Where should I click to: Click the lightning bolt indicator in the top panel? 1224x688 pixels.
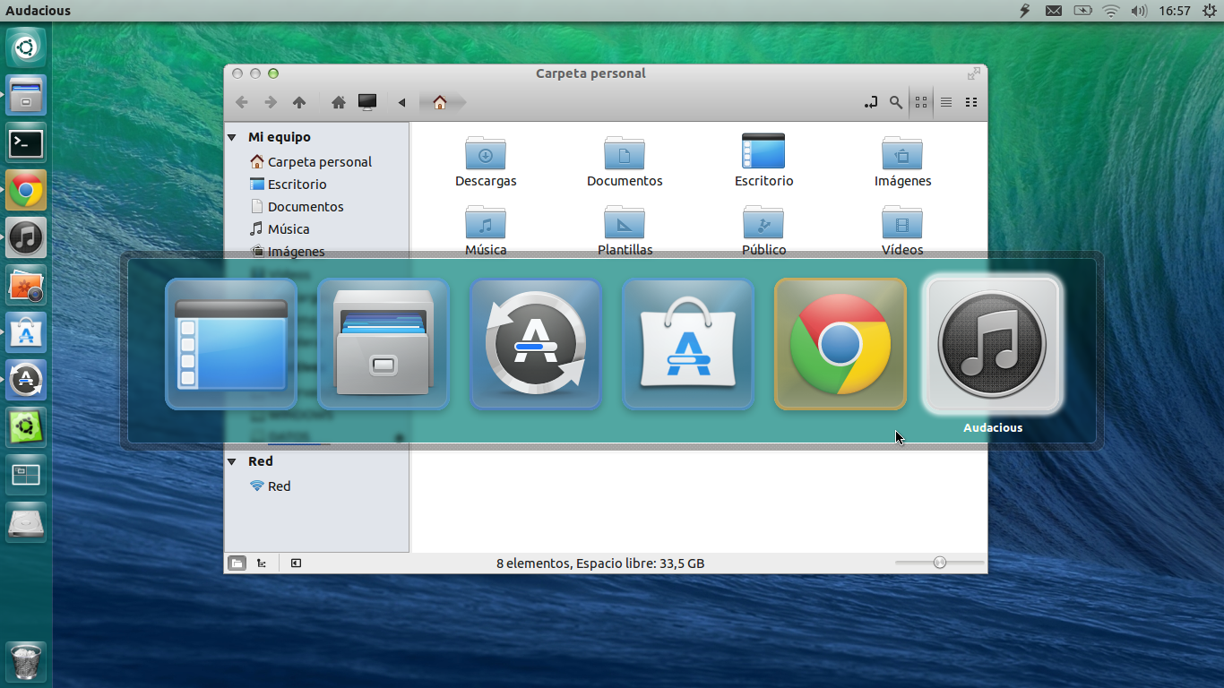pos(1026,11)
